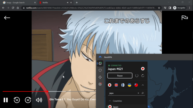Skip forward 10 seconds

(28, 100)
